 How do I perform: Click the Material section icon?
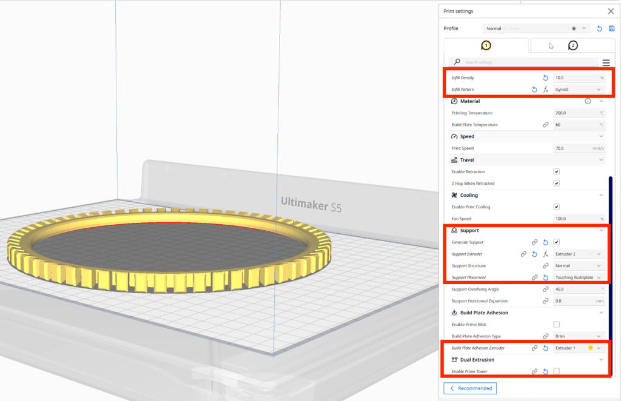coord(454,101)
